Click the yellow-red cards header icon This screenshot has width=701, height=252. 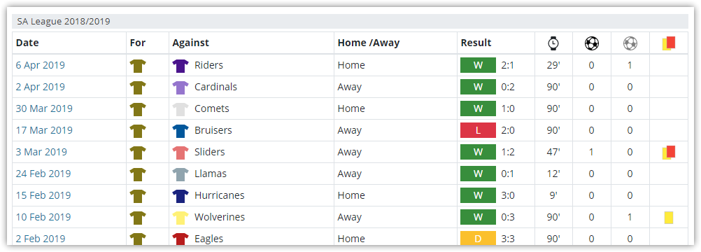(x=668, y=43)
